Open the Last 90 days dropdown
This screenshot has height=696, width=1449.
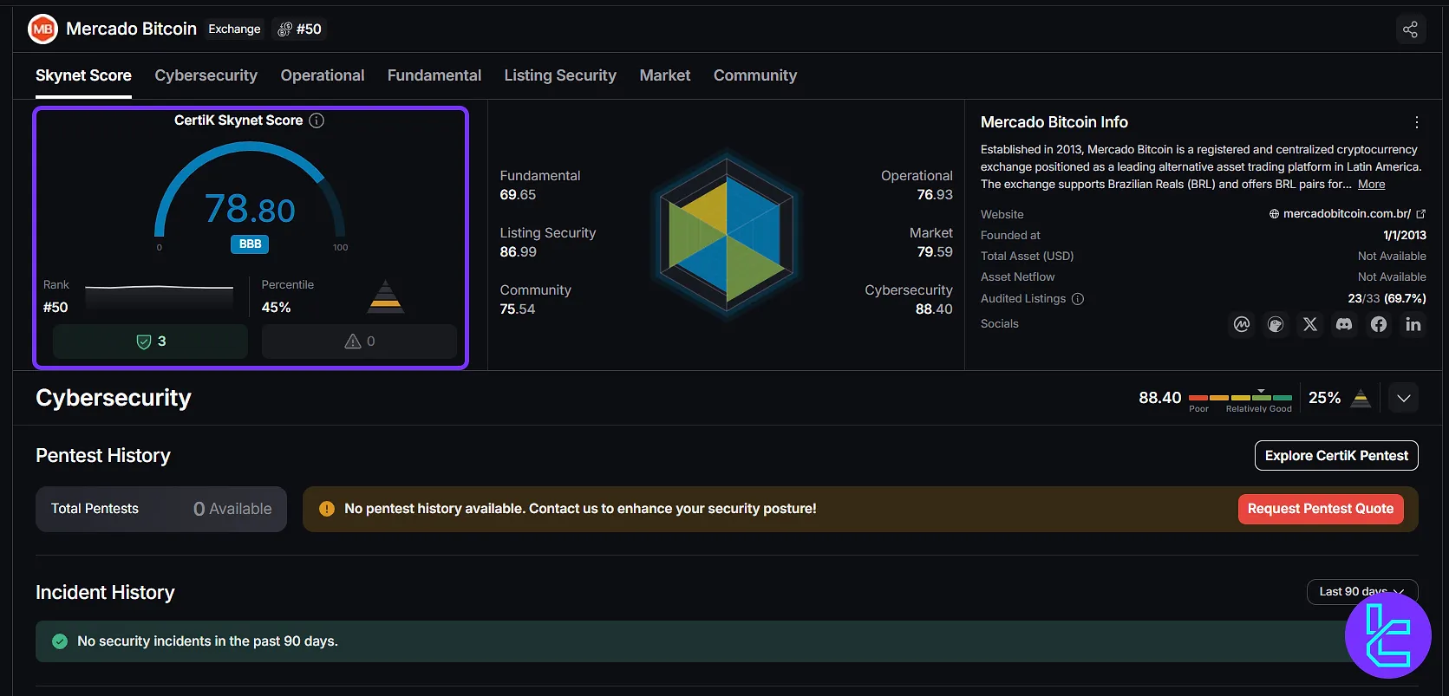pyautogui.click(x=1361, y=591)
